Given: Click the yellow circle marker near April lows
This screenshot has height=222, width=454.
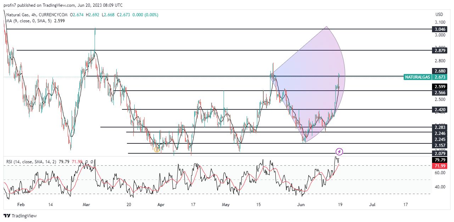Looking at the screenshot, I should [x=157, y=149].
